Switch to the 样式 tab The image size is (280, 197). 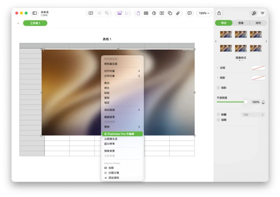point(224,23)
